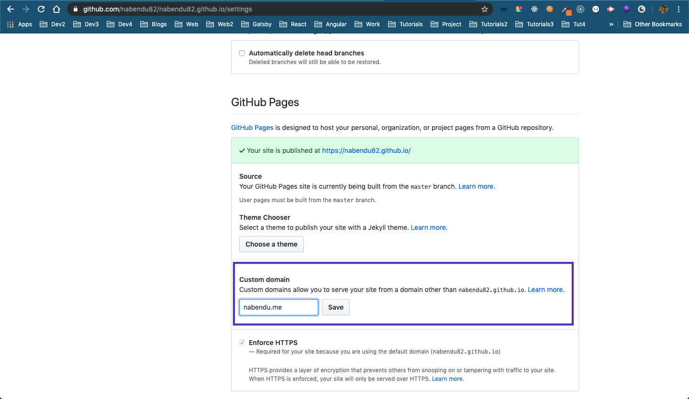Click the address bar URL

point(167,9)
